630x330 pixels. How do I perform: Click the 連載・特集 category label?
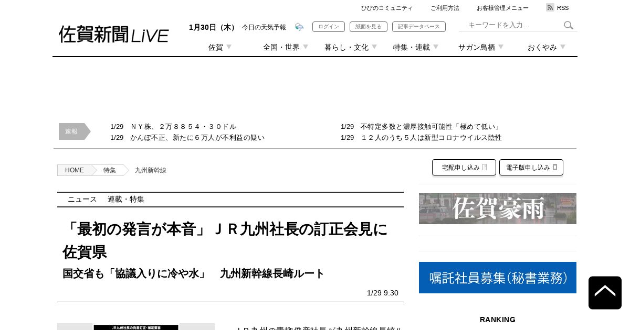point(126,200)
